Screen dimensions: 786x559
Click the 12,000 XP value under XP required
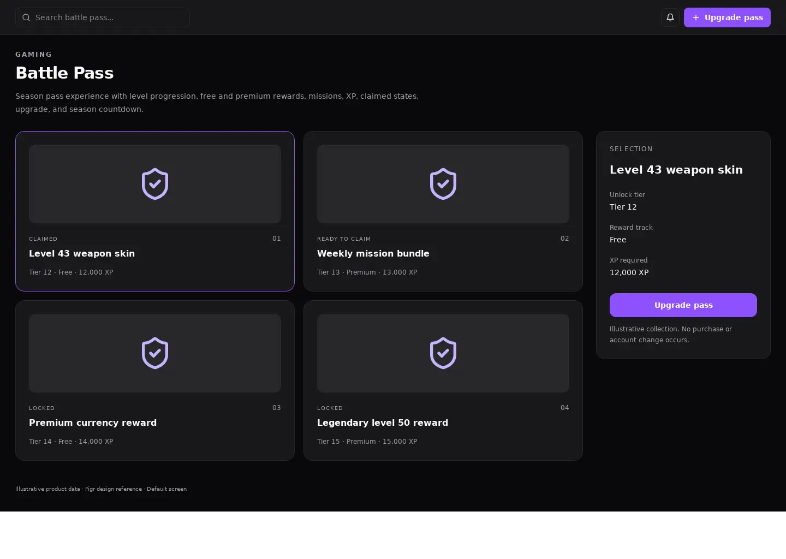point(629,272)
